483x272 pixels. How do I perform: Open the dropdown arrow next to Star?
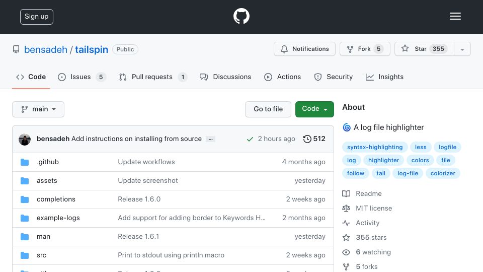(462, 49)
